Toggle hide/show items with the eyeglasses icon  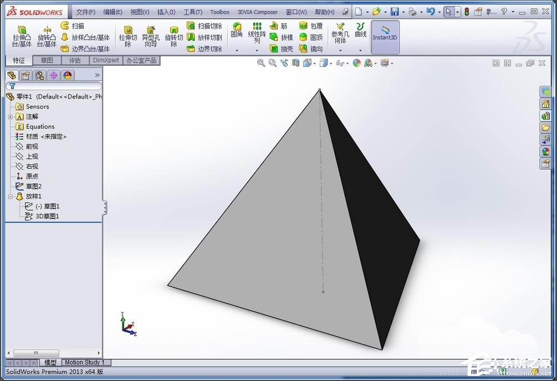(x=339, y=62)
